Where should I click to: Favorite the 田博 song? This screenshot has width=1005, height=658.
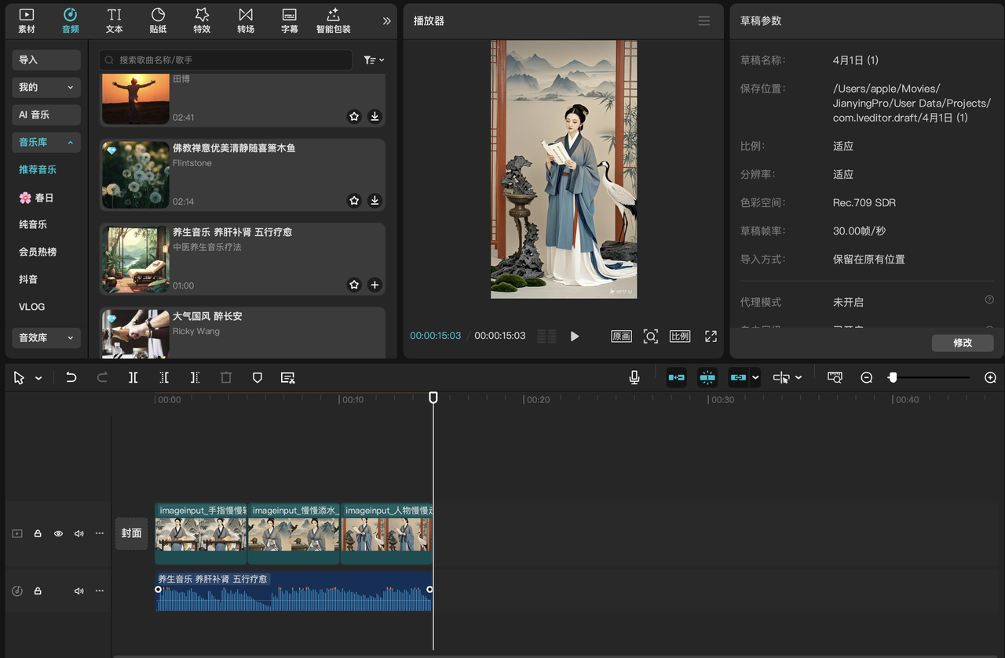click(354, 116)
